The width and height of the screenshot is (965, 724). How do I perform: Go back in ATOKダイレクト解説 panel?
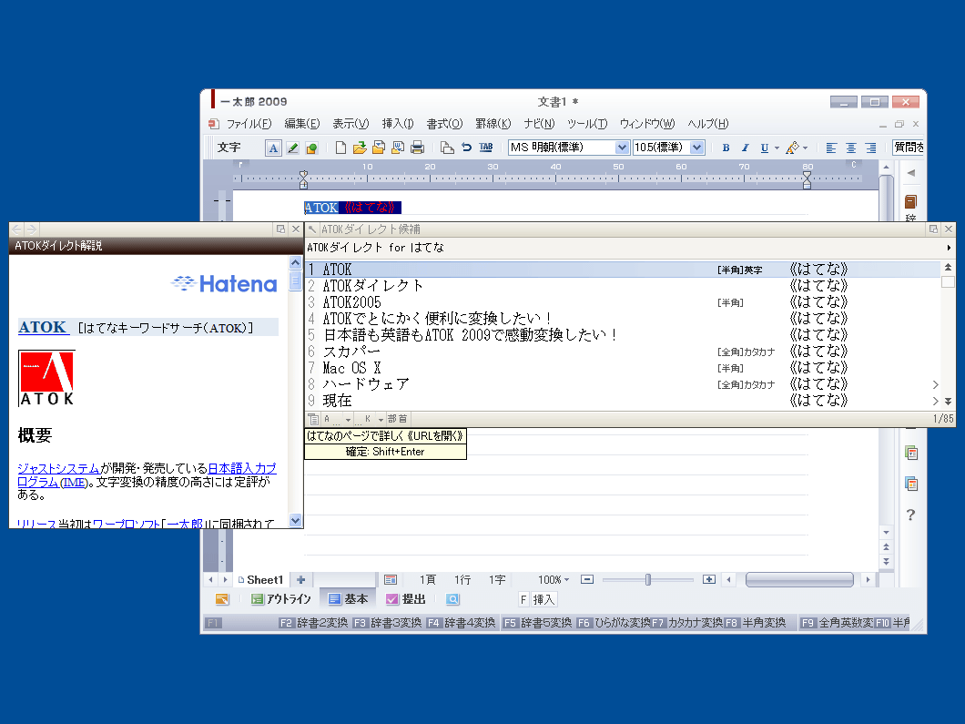(16, 229)
